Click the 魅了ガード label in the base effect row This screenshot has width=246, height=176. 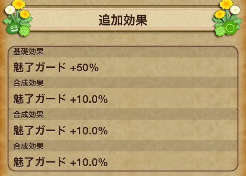click(40, 67)
